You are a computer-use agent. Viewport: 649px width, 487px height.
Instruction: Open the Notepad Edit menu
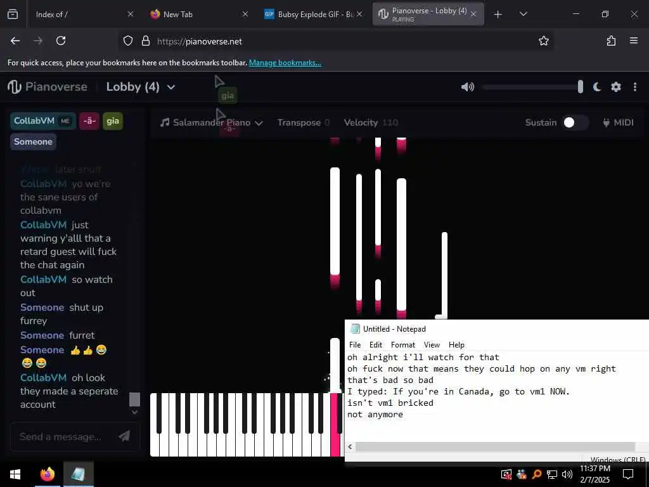click(376, 344)
